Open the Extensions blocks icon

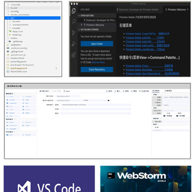click(x=74, y=55)
